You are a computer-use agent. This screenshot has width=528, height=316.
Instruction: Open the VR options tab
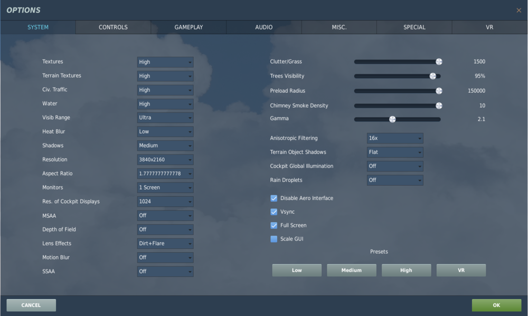click(x=489, y=27)
